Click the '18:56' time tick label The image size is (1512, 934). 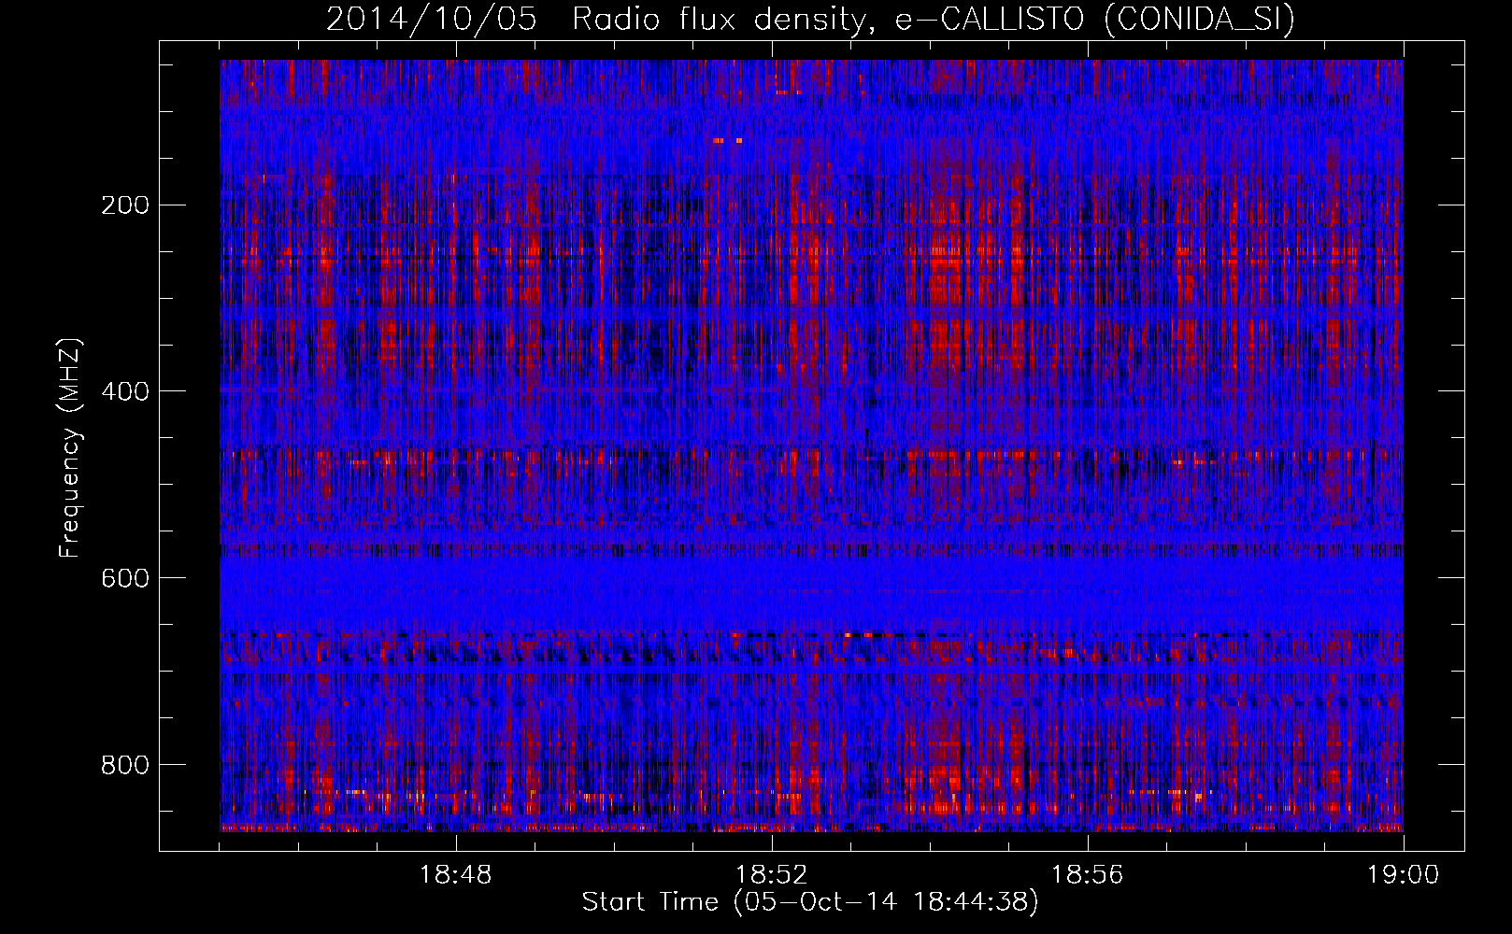1088,875
